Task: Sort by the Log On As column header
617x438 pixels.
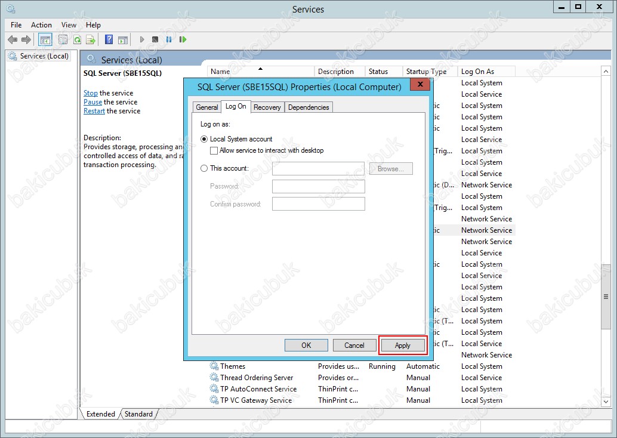Action: click(486, 71)
